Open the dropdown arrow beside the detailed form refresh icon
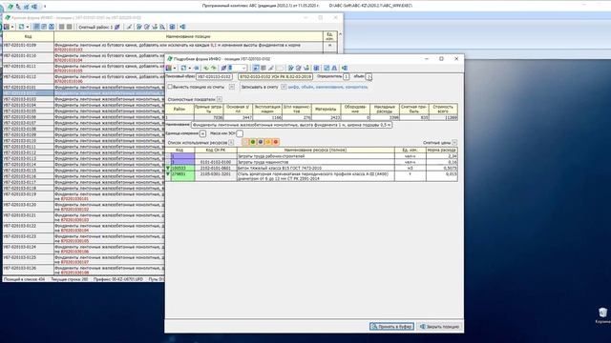This screenshot has width=611, height=343. 190,68
